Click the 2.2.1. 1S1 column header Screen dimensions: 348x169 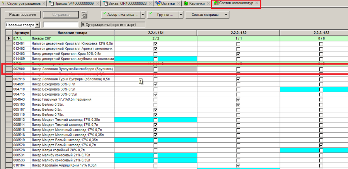coord(155,33)
